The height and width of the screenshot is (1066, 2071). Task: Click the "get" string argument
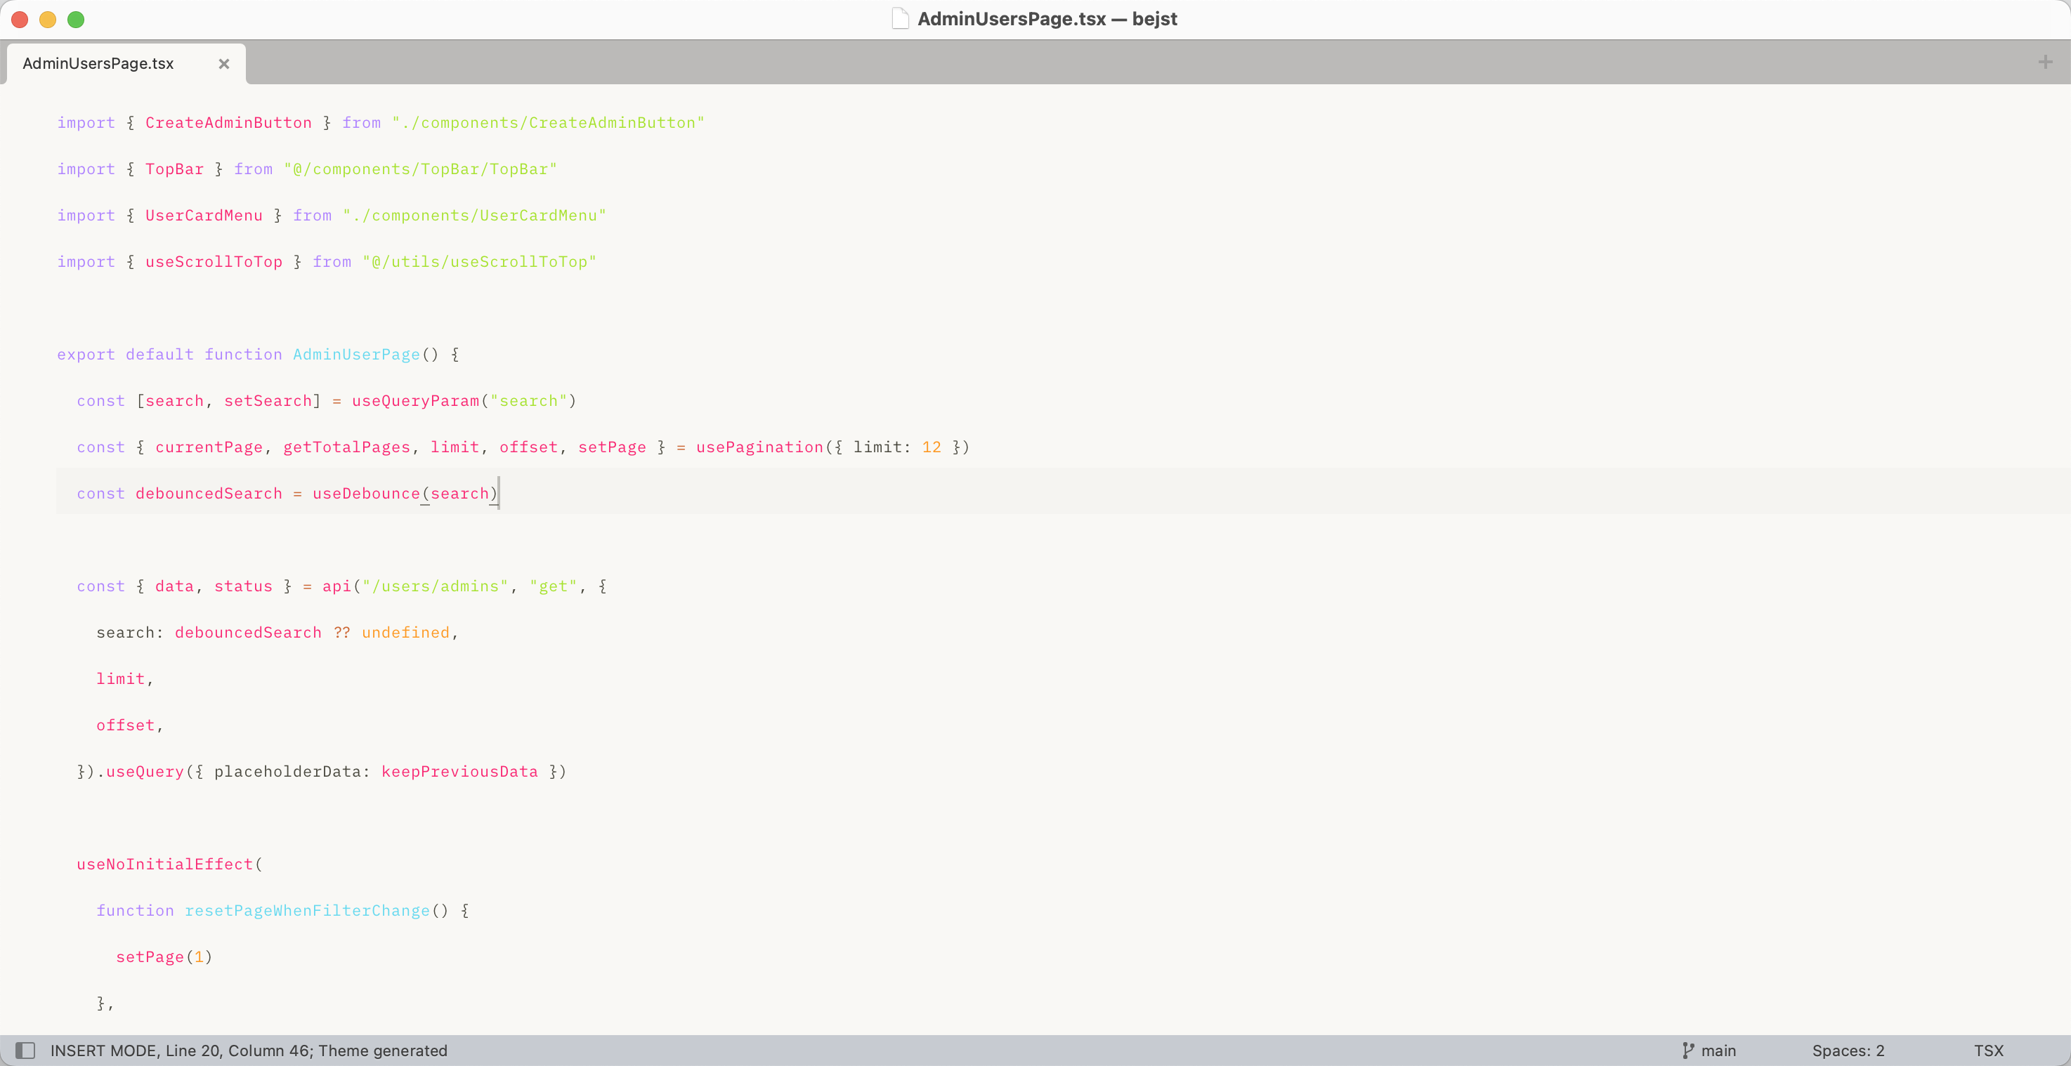tap(553, 586)
